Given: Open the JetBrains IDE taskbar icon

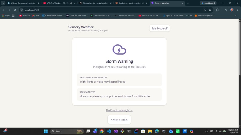Looking at the screenshot, I should click(x=136, y=131).
